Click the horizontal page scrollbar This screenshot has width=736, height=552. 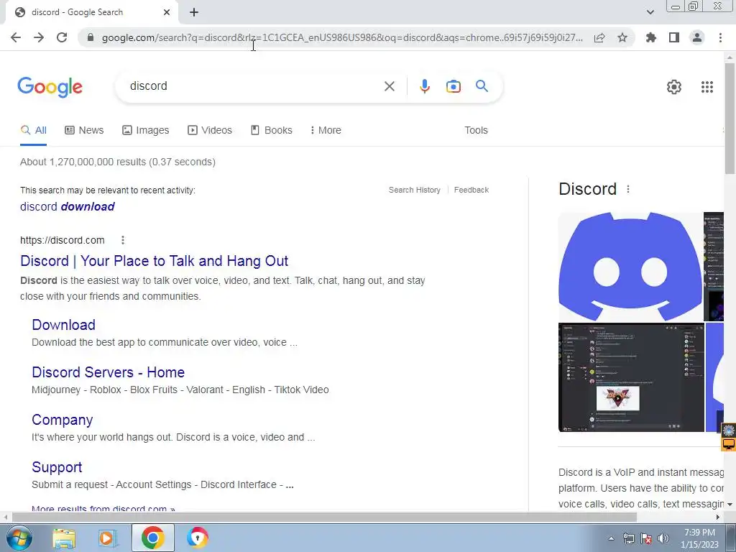(x=324, y=517)
